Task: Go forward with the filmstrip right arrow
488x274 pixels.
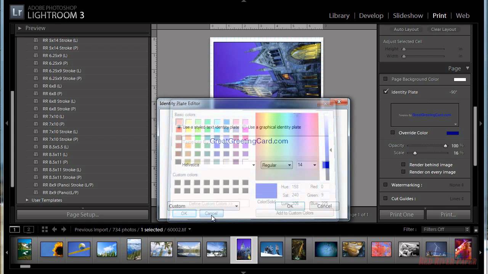Action: [64, 229]
